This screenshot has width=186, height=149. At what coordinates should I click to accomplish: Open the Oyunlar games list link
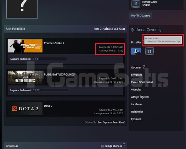[136, 67]
